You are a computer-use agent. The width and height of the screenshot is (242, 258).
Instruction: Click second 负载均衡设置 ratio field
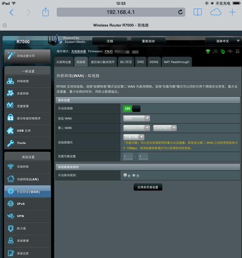143,156
